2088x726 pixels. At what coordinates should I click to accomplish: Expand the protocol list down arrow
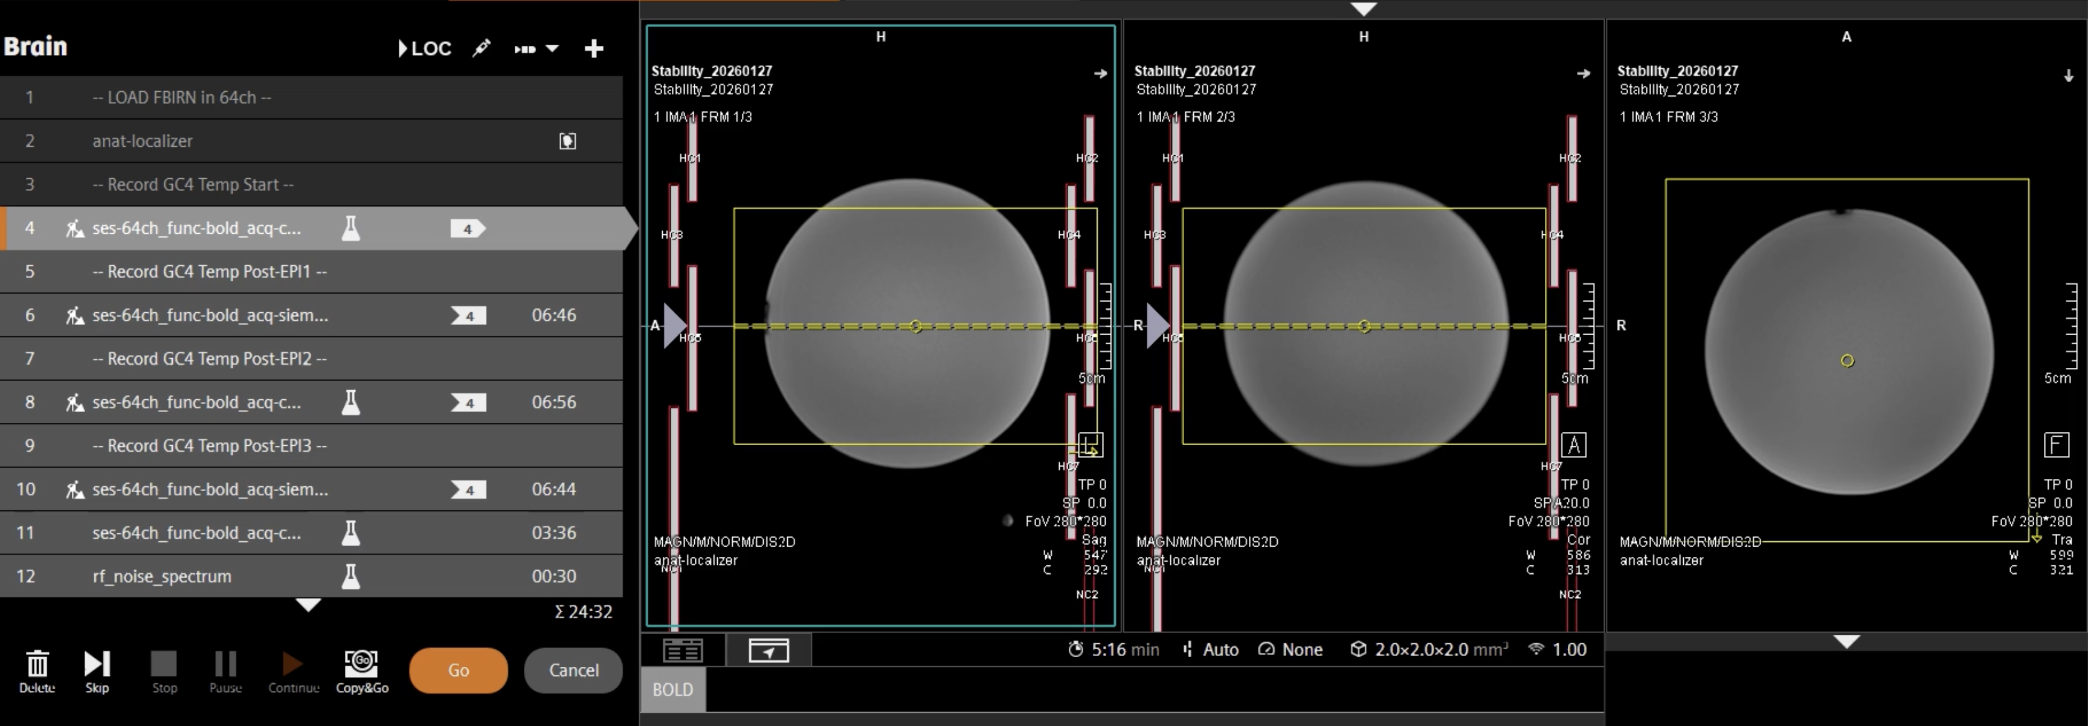(308, 605)
